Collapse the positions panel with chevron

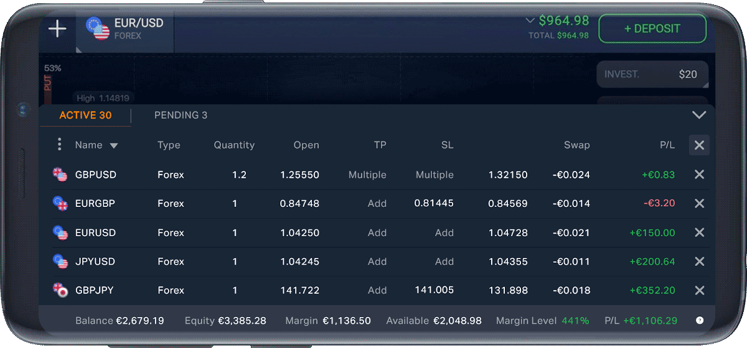699,115
